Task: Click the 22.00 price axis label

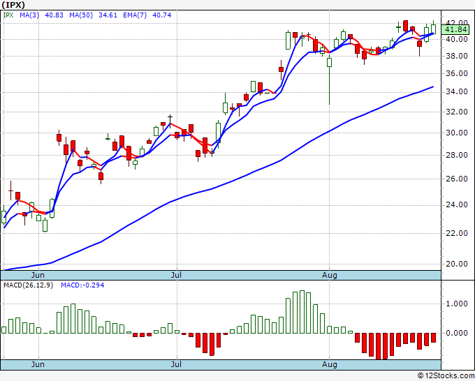Action: (457, 233)
